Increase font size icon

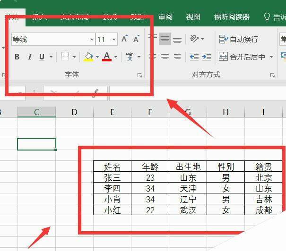coord(125,39)
